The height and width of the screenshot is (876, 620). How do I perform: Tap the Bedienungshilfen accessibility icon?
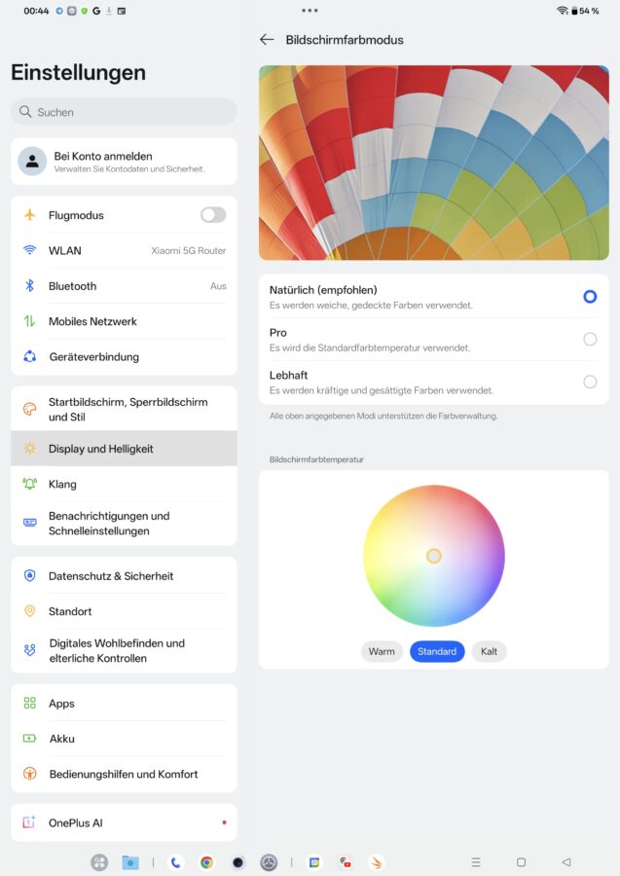tap(29, 774)
